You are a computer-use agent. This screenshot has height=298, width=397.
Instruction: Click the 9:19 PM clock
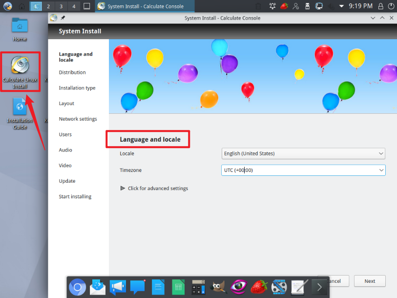[x=360, y=6]
